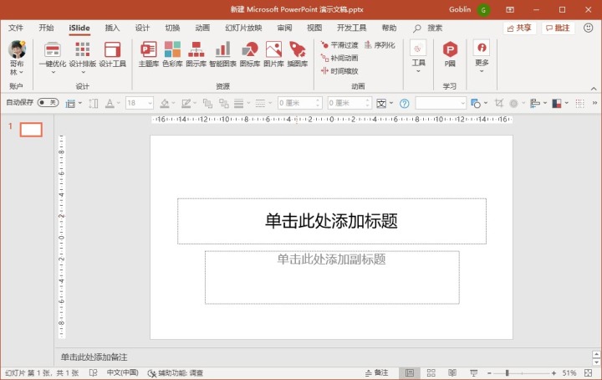Open the font color dropdown arrow
602x380 pixels.
(118, 103)
